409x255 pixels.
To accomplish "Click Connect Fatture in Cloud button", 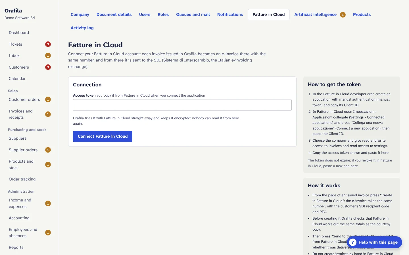I will click(x=103, y=136).
